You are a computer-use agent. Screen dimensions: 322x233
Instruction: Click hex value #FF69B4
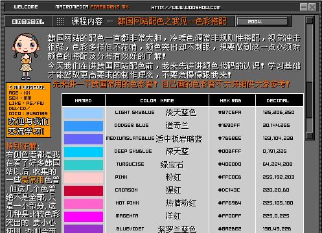(230, 203)
